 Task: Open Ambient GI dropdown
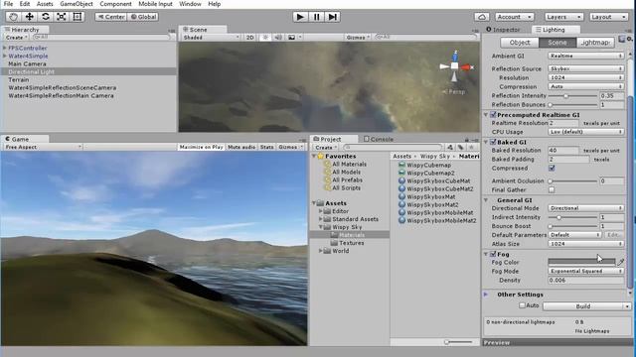tap(585, 56)
